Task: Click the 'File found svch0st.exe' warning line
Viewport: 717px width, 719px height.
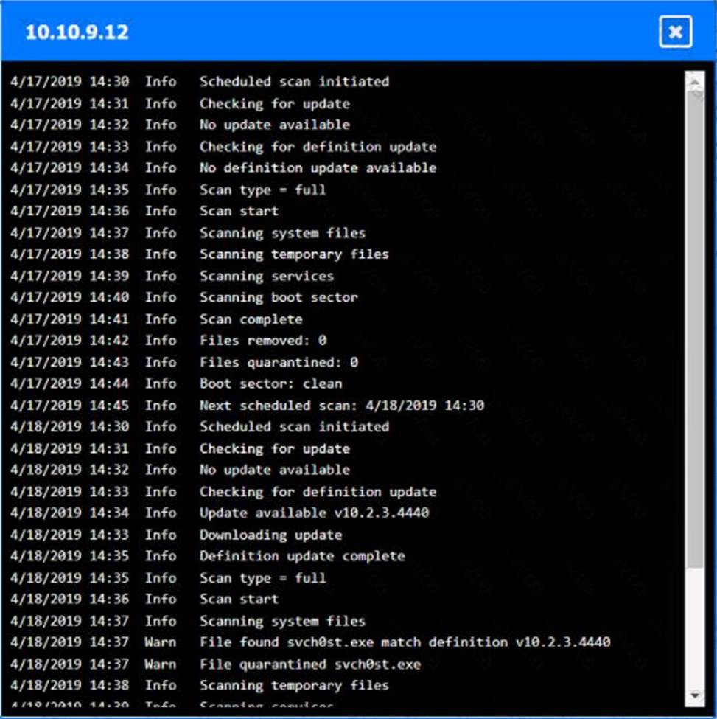Action: click(x=405, y=642)
